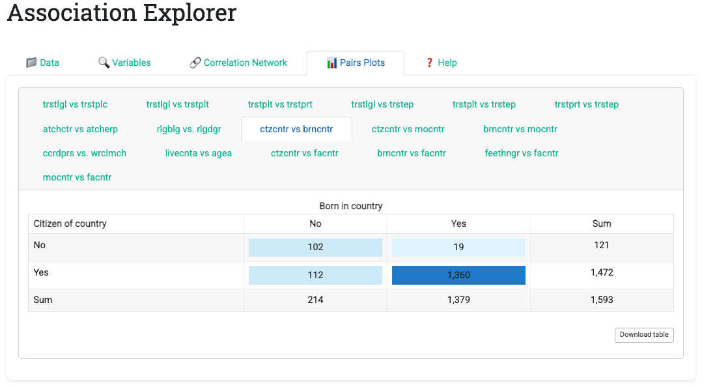The width and height of the screenshot is (702, 387).
Task: Click the dark blue 1,360 cell
Action: tap(458, 275)
